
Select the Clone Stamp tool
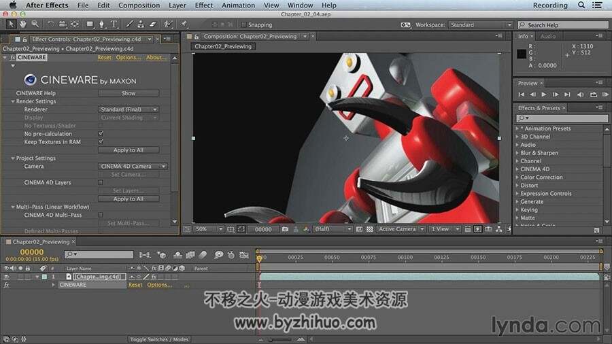(x=141, y=24)
